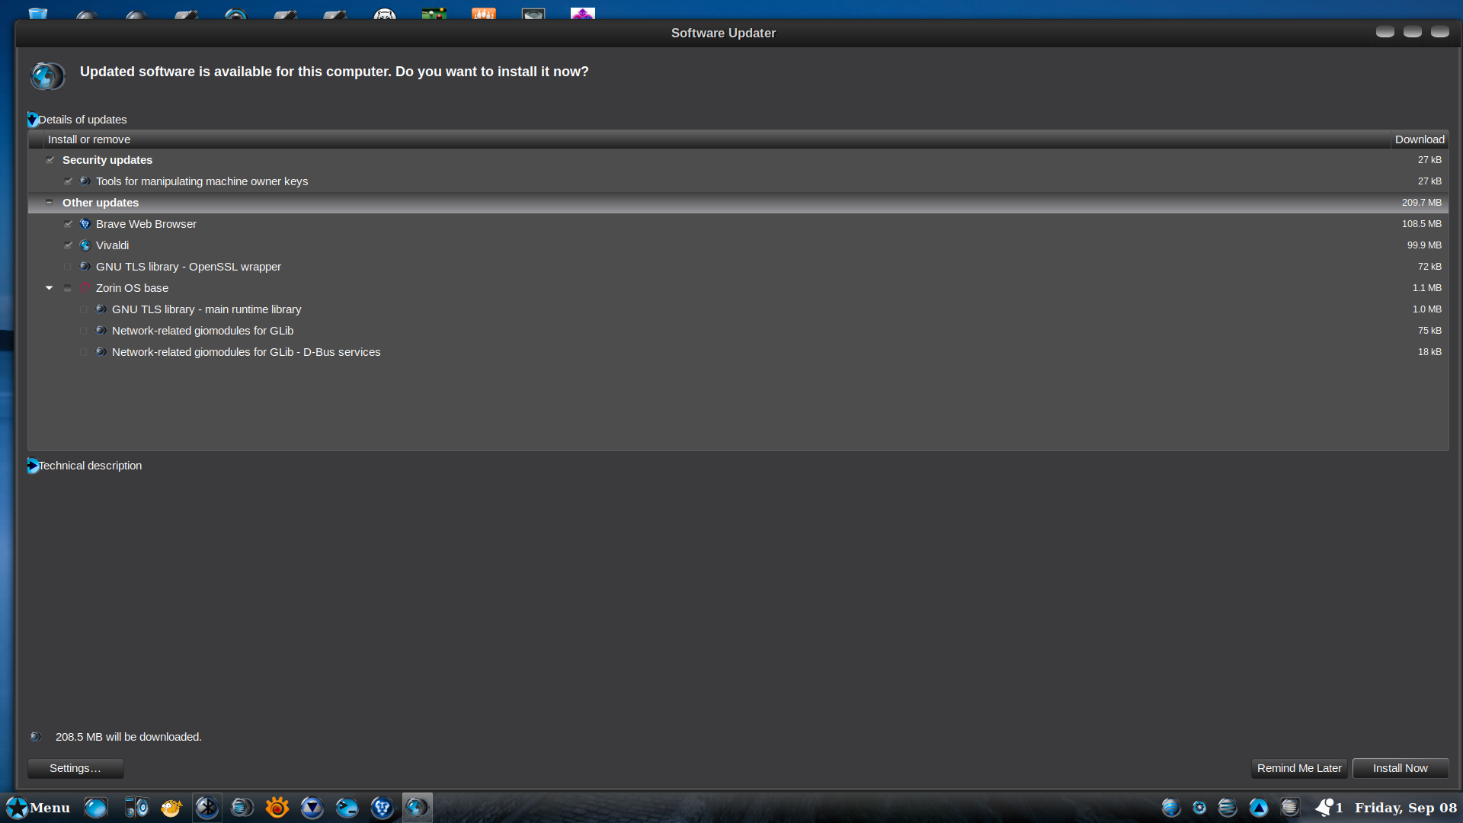
Task: Click the date 'Friday, Sep 08' in the panel
Action: (x=1406, y=808)
